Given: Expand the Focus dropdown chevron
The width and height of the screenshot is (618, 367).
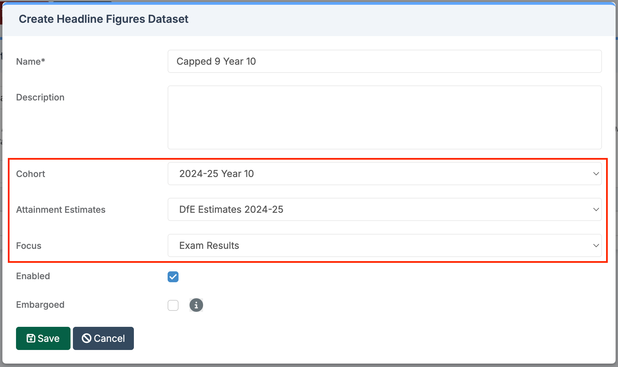Looking at the screenshot, I should pyautogui.click(x=596, y=245).
